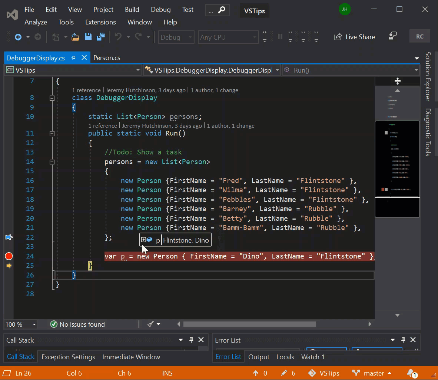Click the No issues found indicator
The image size is (438, 380).
tap(78, 324)
